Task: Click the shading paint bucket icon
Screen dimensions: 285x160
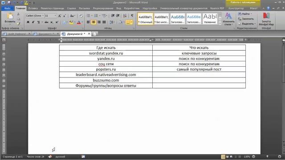Action: (120, 22)
